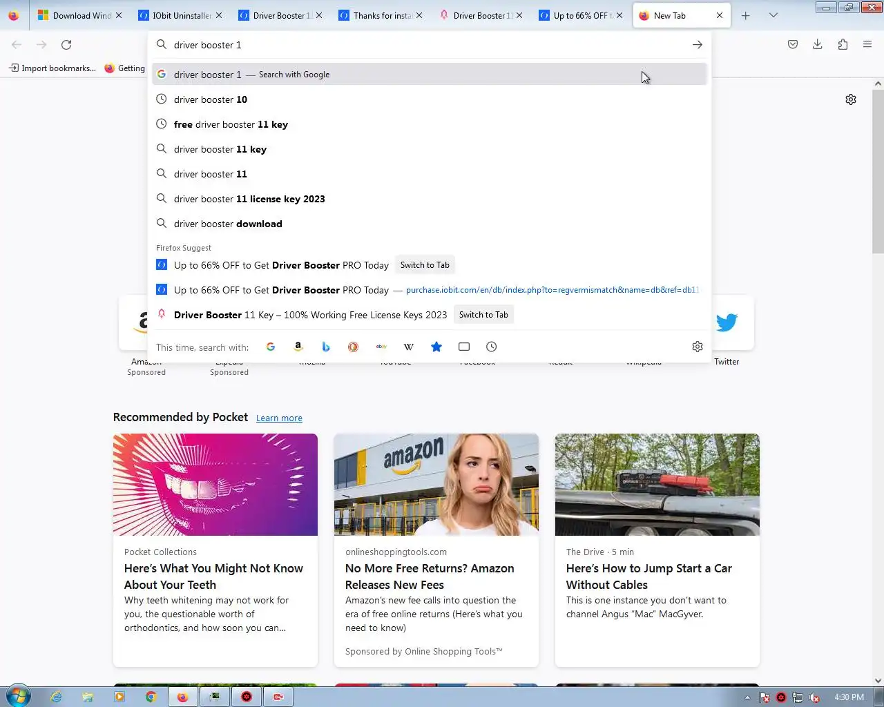Open the Extensions puzzle icon

click(843, 45)
